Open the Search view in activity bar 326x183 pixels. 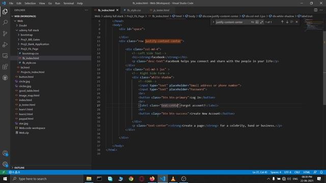[x=5, y=22]
